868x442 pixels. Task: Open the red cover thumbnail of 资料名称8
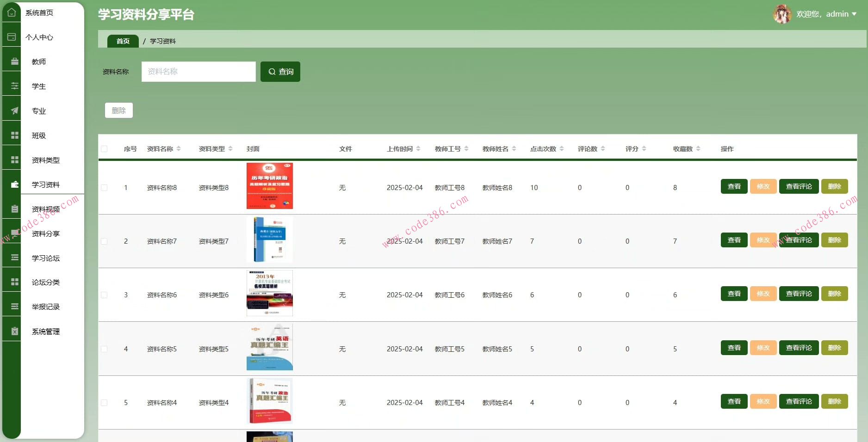269,186
